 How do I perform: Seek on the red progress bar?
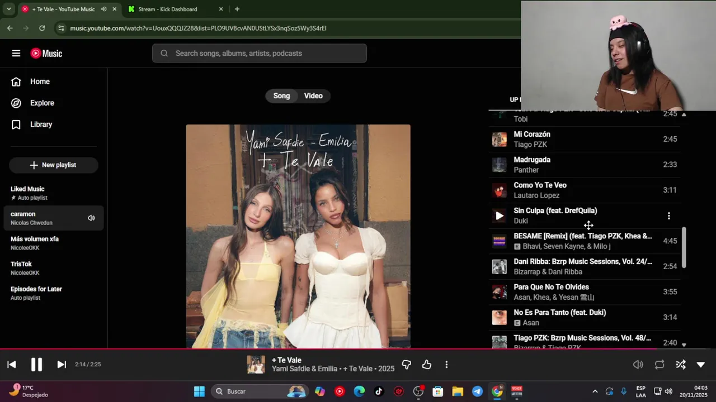(358, 349)
